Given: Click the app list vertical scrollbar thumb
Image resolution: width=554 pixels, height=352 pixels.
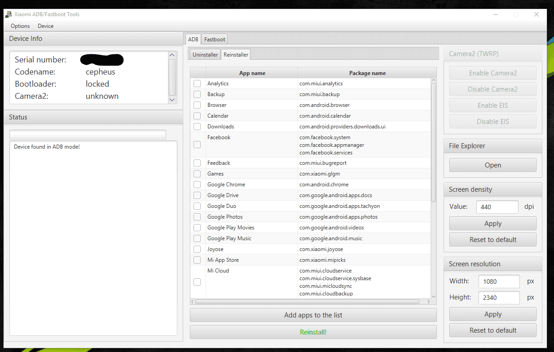Looking at the screenshot, I should coord(434,142).
